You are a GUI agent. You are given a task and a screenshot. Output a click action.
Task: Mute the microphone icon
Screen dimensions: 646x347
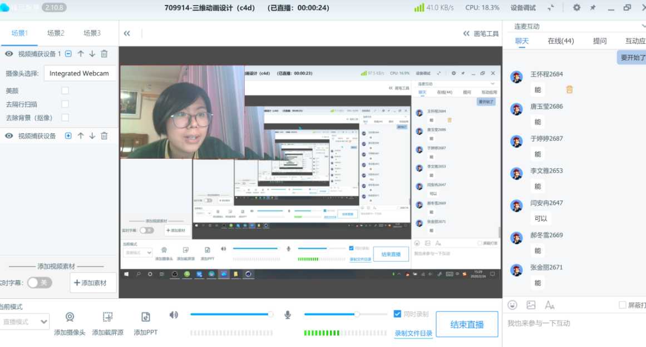(x=288, y=315)
